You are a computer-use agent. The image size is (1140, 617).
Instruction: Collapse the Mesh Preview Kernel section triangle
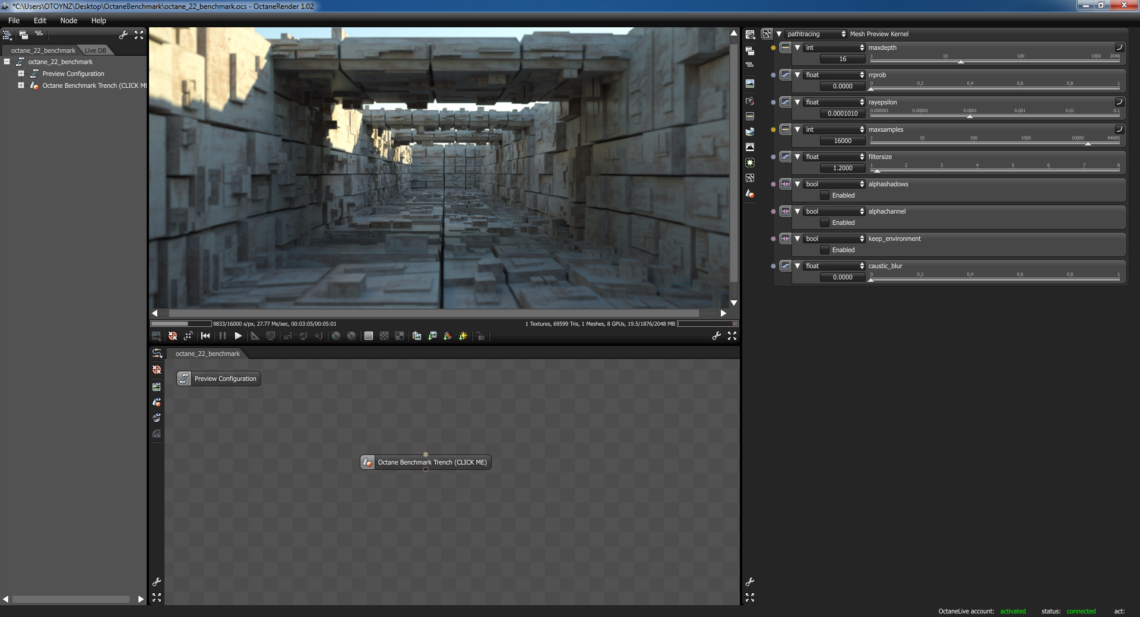click(779, 34)
